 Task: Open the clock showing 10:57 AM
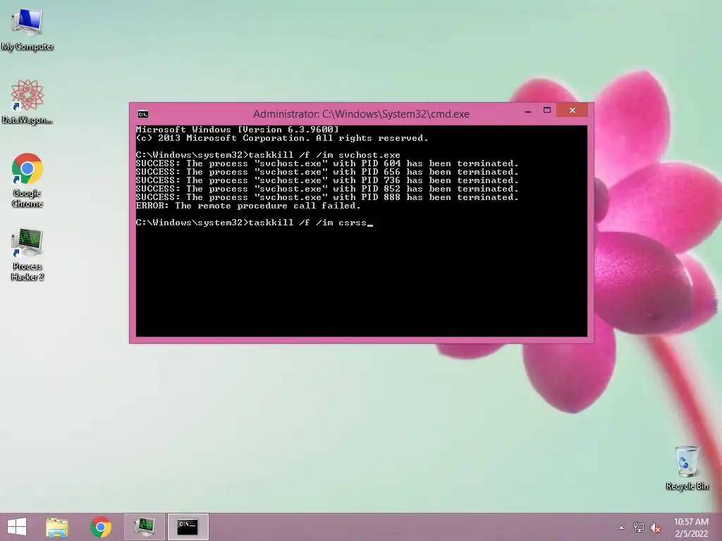pos(691,527)
